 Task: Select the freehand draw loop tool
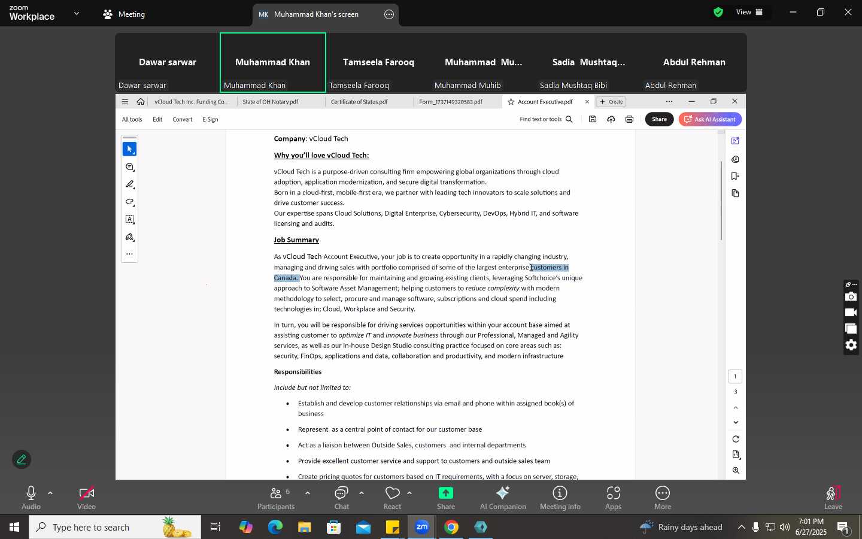(129, 202)
